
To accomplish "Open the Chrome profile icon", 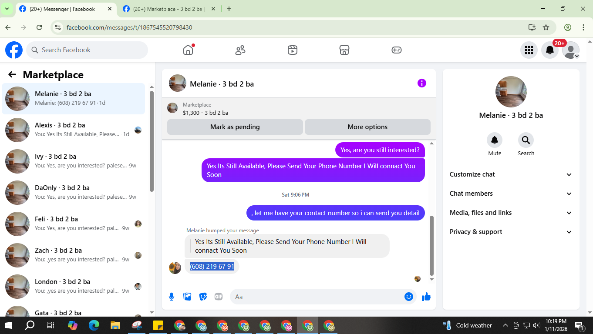I will (568, 27).
